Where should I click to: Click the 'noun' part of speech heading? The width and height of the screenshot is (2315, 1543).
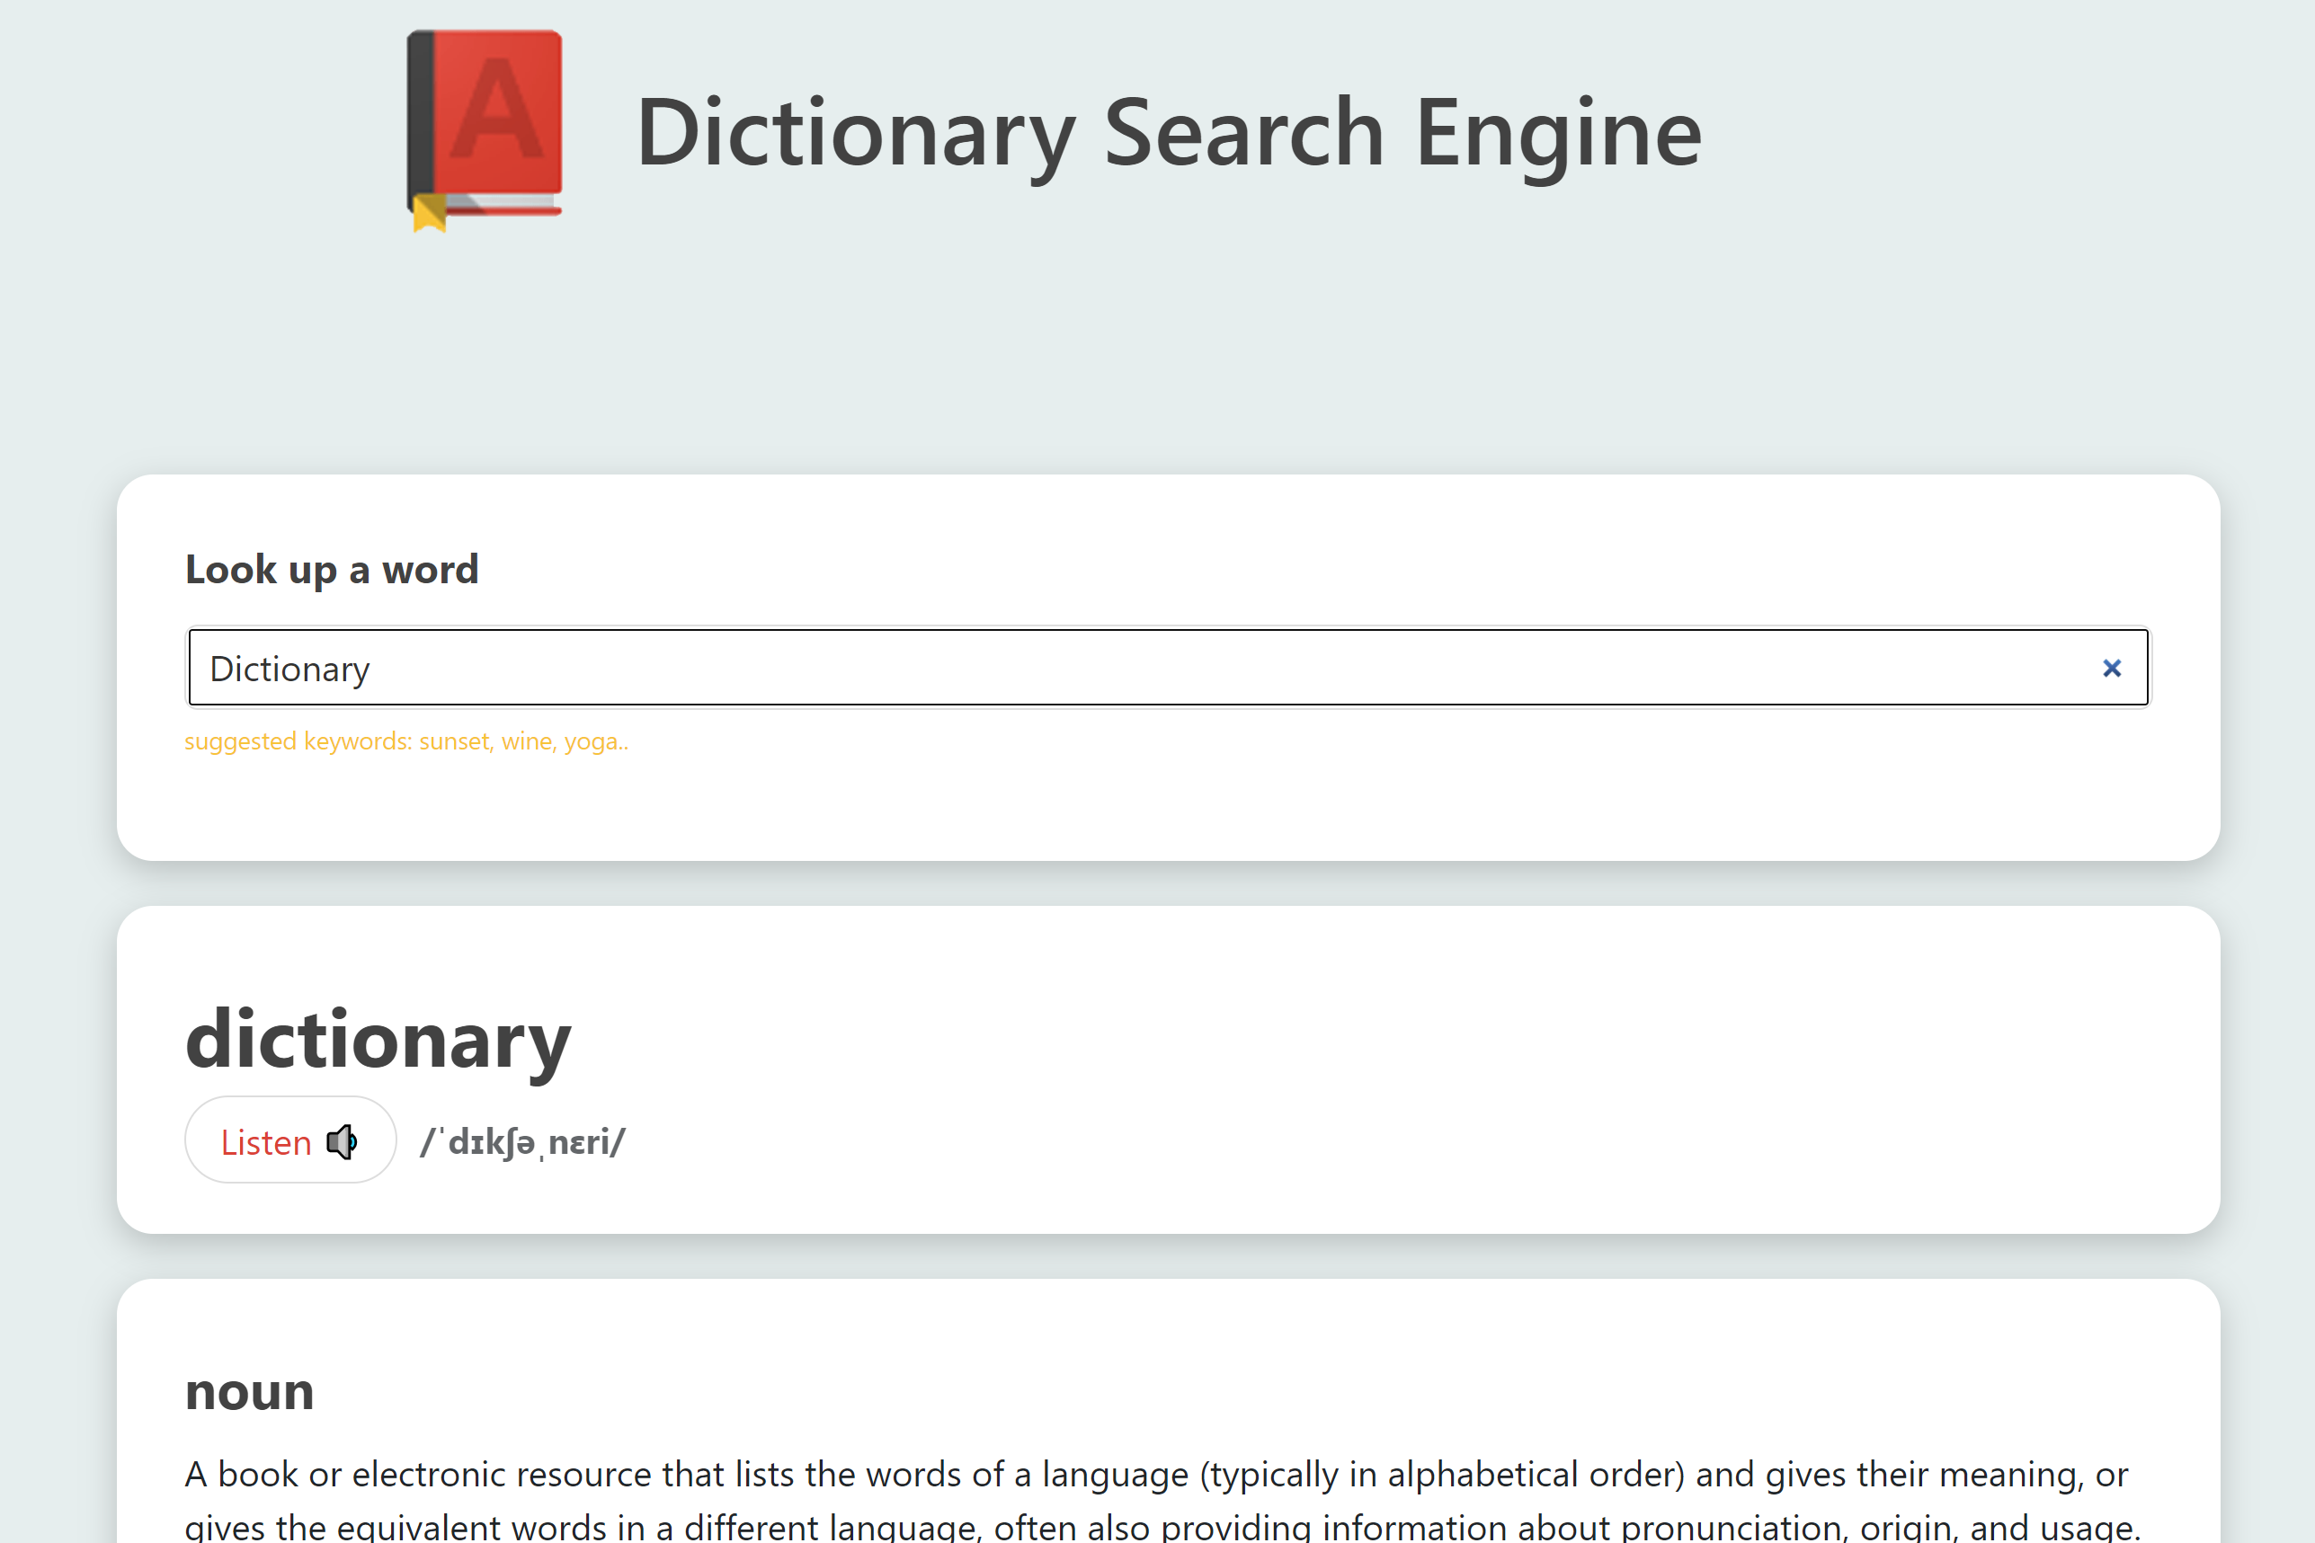pos(249,1392)
